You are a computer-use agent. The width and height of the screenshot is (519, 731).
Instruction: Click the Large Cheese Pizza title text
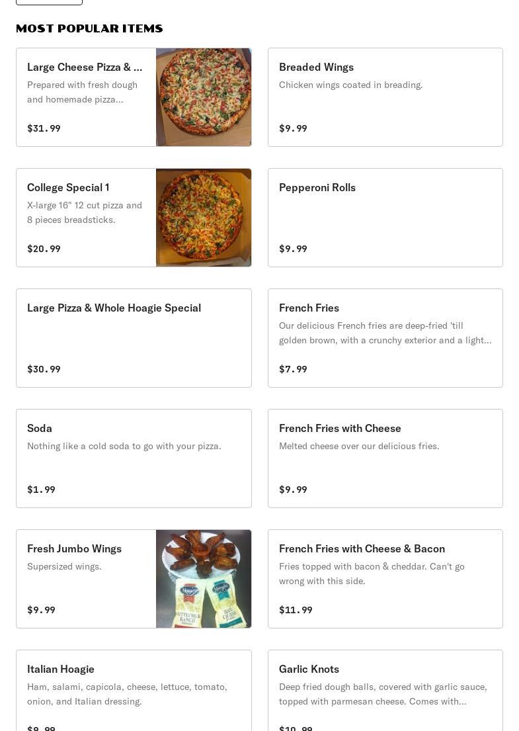click(x=85, y=67)
